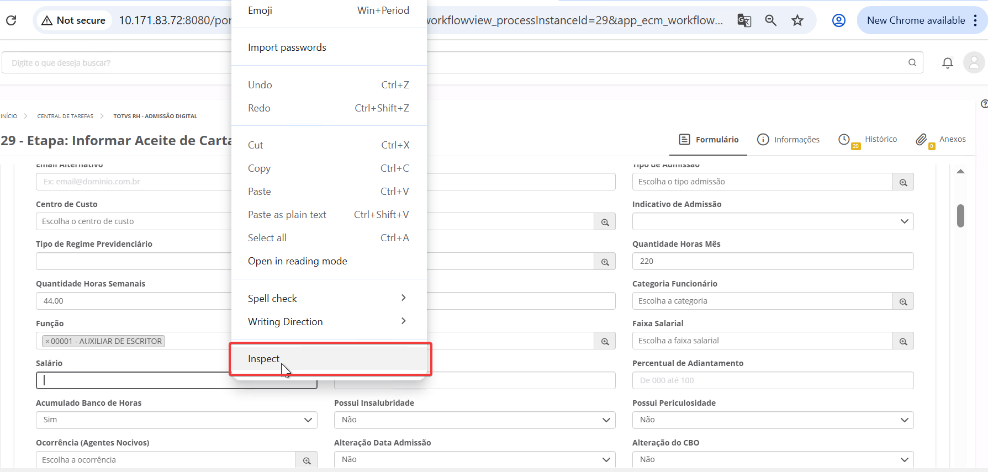
Task: Choose Copy from the context menu
Action: pos(329,168)
